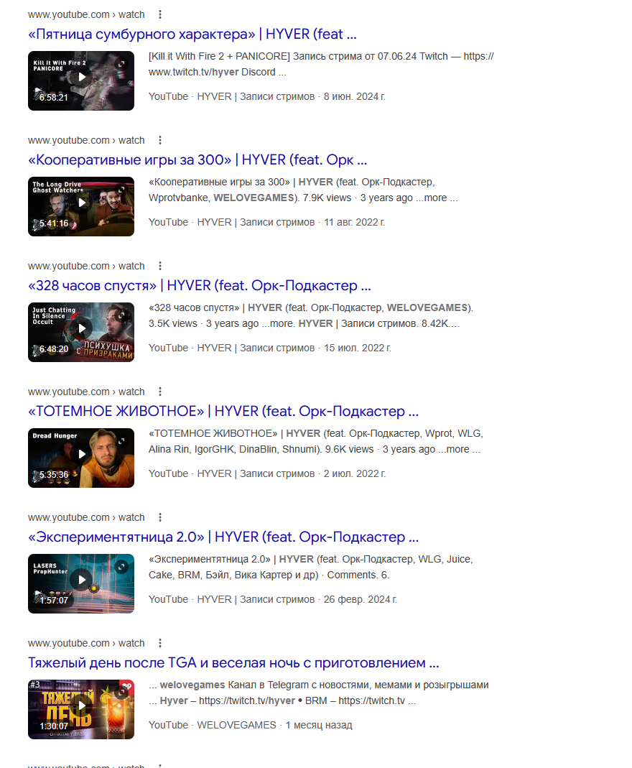The height and width of the screenshot is (768, 632).
Task: Click snippet mentioning 'Cake, BRM, Бэйл, Вика Картер'
Action: [x=311, y=567]
